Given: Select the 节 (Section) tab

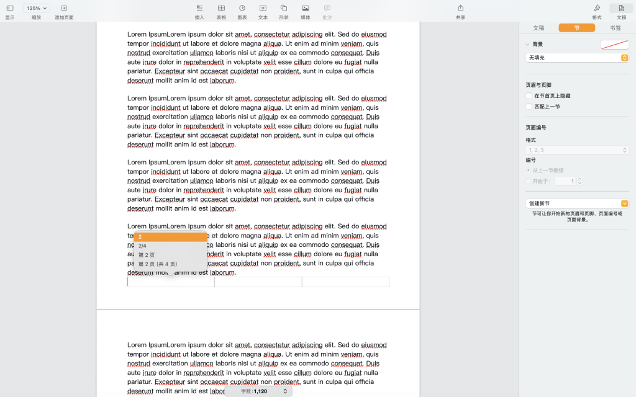Looking at the screenshot, I should click(x=577, y=28).
